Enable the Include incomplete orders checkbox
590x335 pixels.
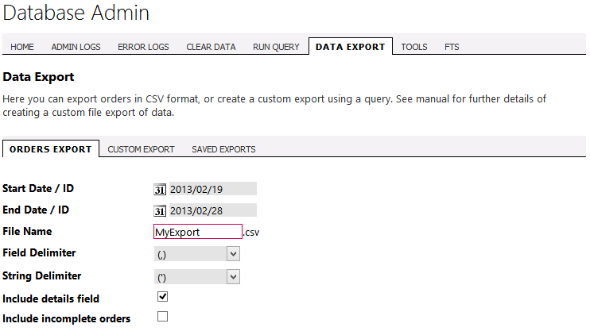pos(162,317)
